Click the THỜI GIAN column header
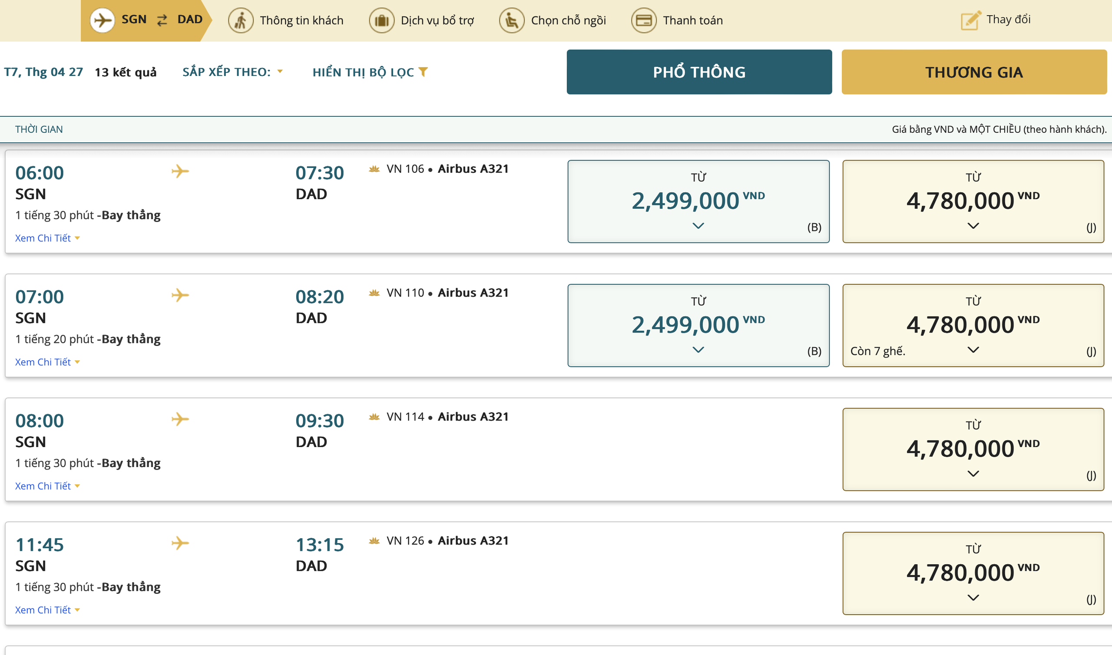The image size is (1112, 655). (x=39, y=129)
